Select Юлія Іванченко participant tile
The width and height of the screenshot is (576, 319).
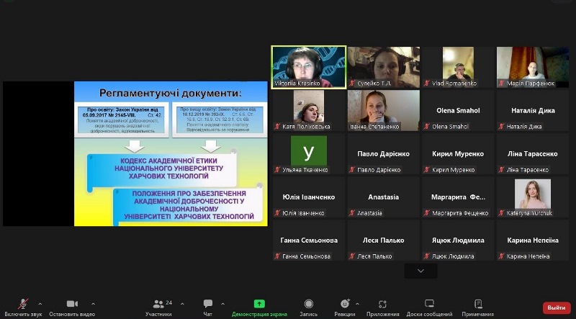tap(309, 197)
